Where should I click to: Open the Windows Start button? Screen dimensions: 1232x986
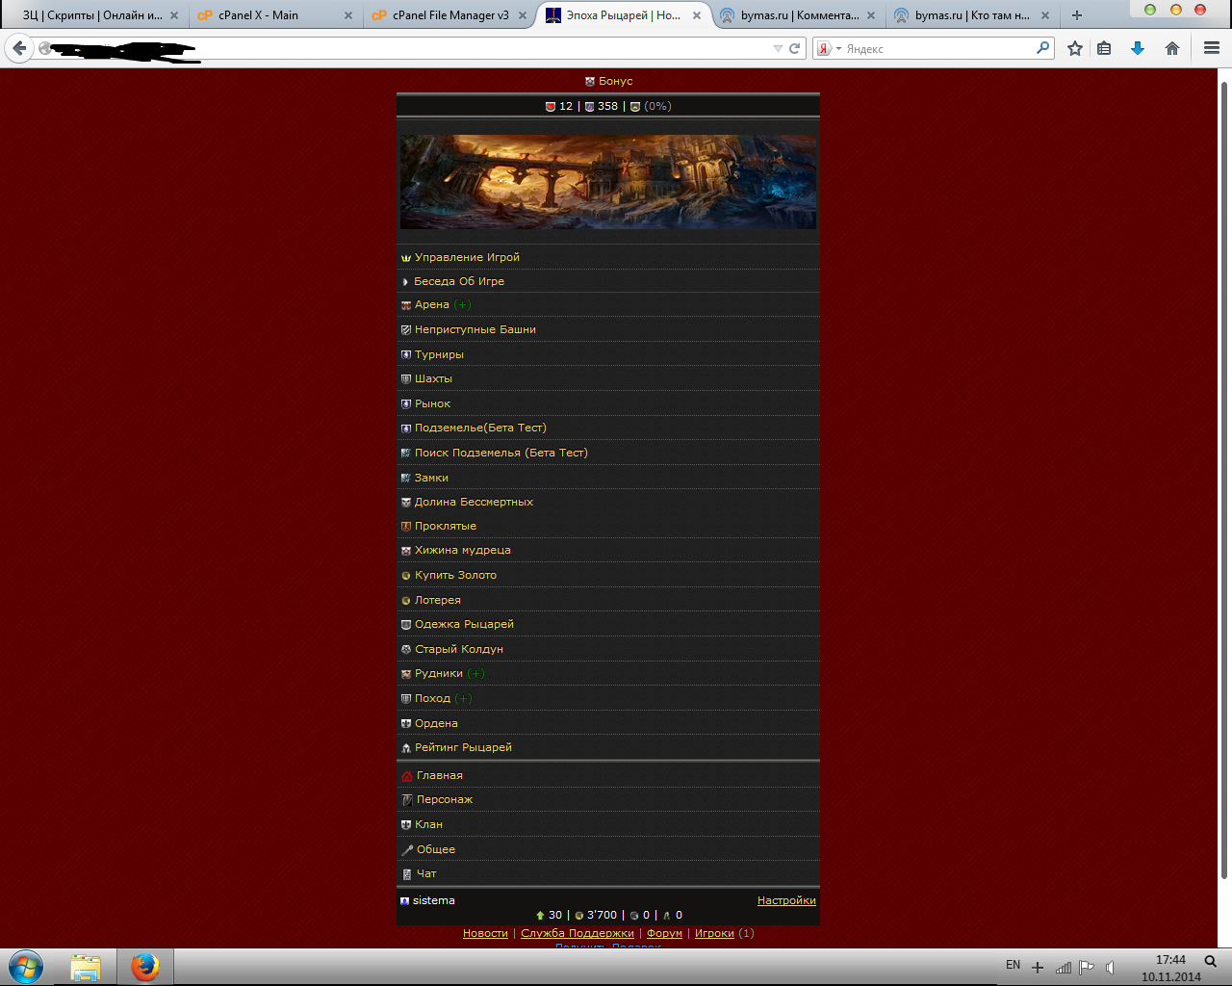click(26, 967)
